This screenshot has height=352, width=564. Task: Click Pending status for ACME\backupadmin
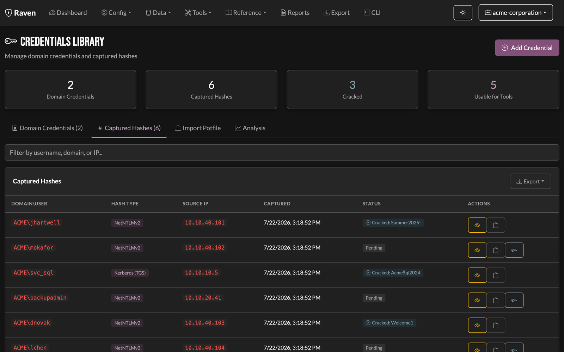click(374, 298)
